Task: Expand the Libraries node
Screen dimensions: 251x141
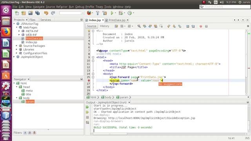Action: coord(16,49)
